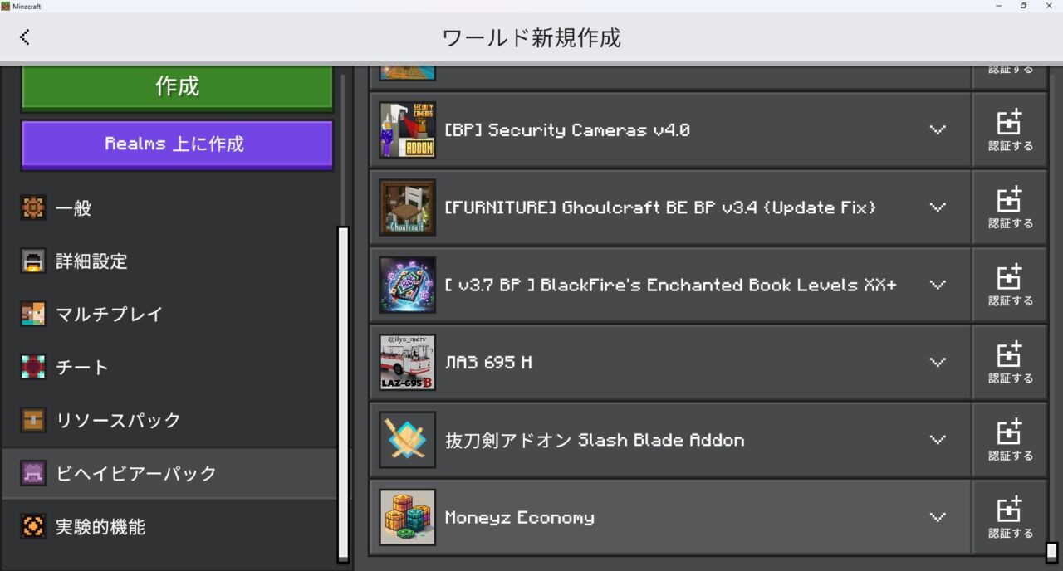The image size is (1063, 571).
Task: Activate Ghoulcraft BE BP with 認証する
Action: [1010, 207]
